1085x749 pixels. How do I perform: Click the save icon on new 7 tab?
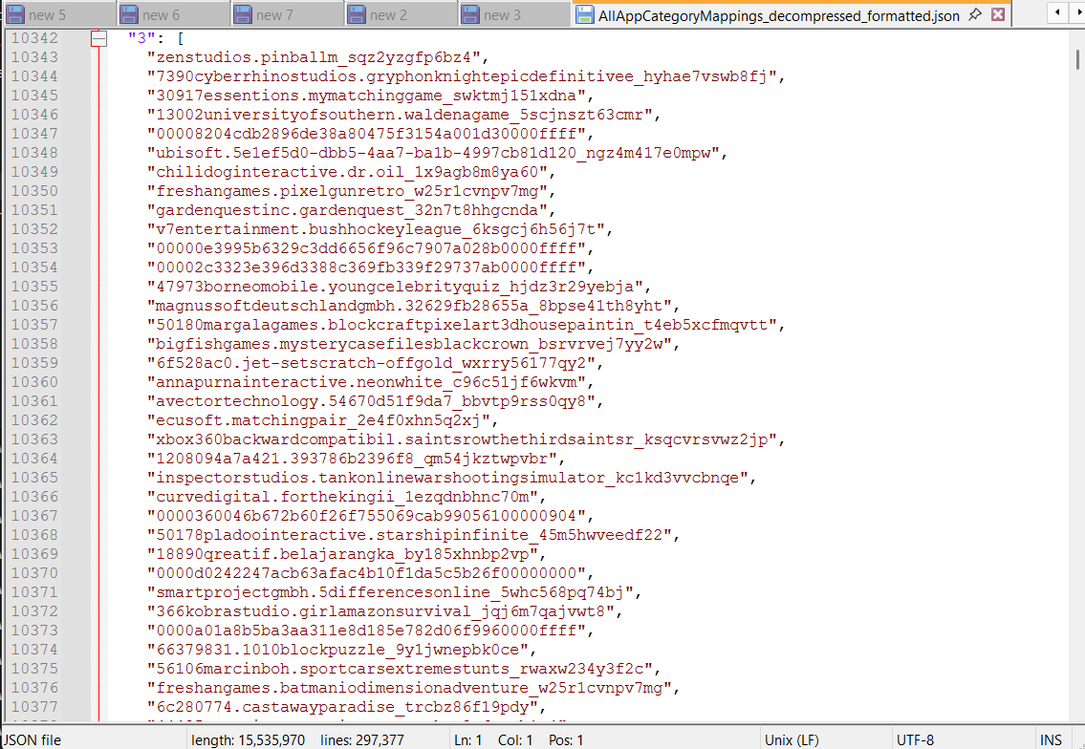pyautogui.click(x=243, y=14)
